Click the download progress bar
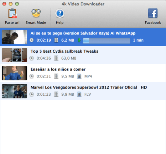 click(107, 41)
